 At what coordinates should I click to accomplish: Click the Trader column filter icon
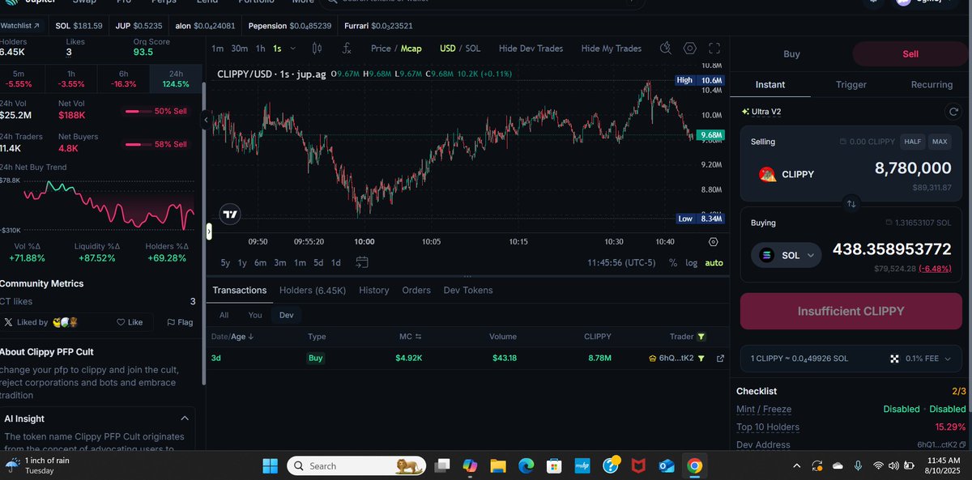tap(701, 337)
